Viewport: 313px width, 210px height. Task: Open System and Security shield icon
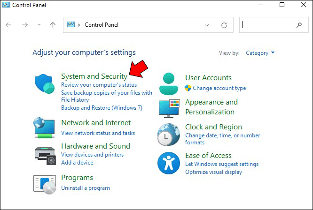point(45,84)
